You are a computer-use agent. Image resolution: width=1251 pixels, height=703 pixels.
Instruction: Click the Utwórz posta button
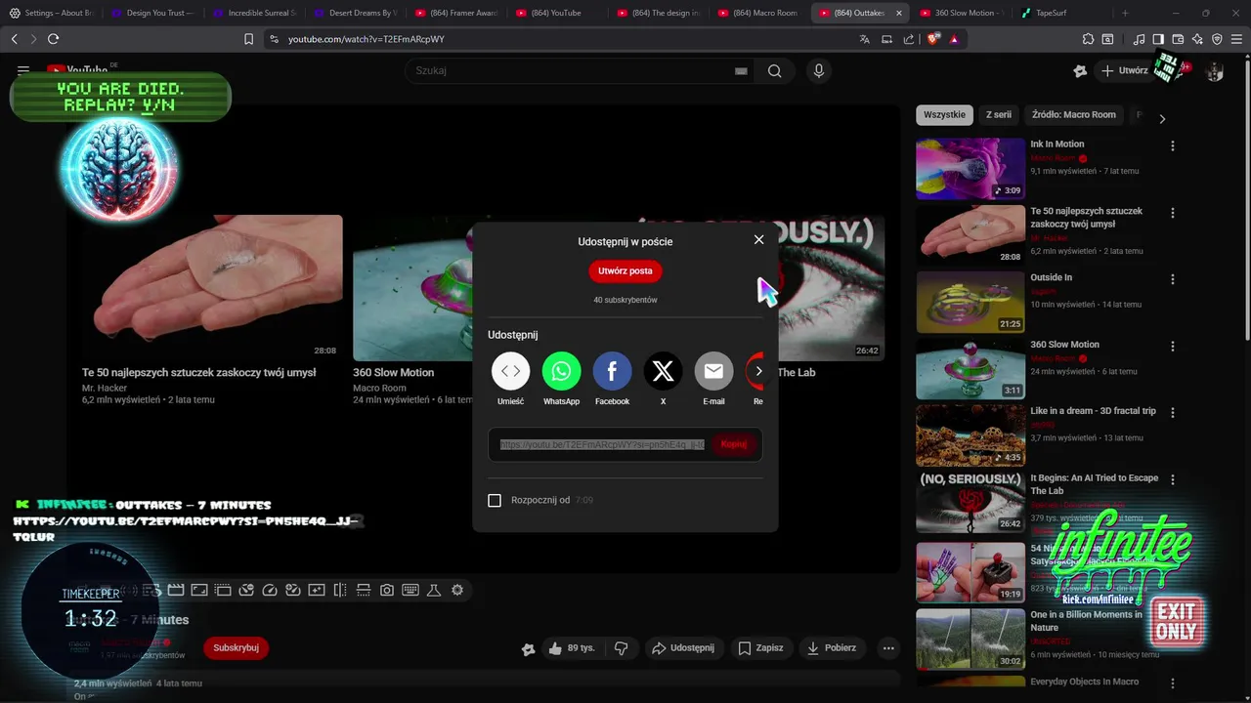click(x=625, y=271)
